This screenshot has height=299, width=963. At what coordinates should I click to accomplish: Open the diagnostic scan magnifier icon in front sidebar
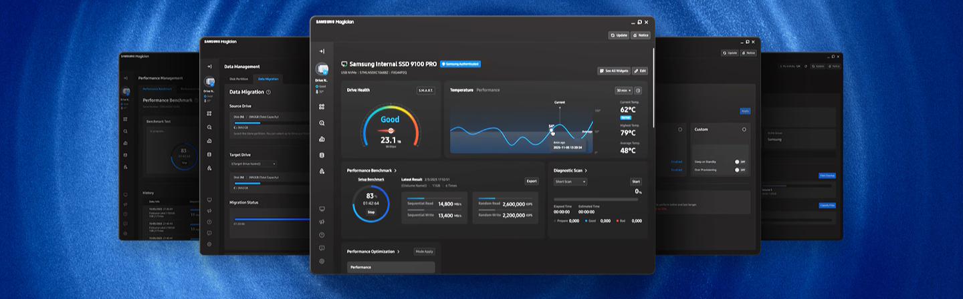(x=322, y=123)
